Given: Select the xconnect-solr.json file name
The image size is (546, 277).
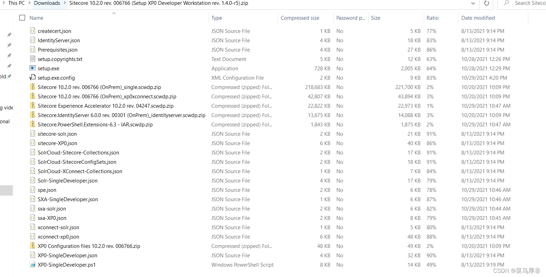Looking at the screenshot, I should 58,227.
